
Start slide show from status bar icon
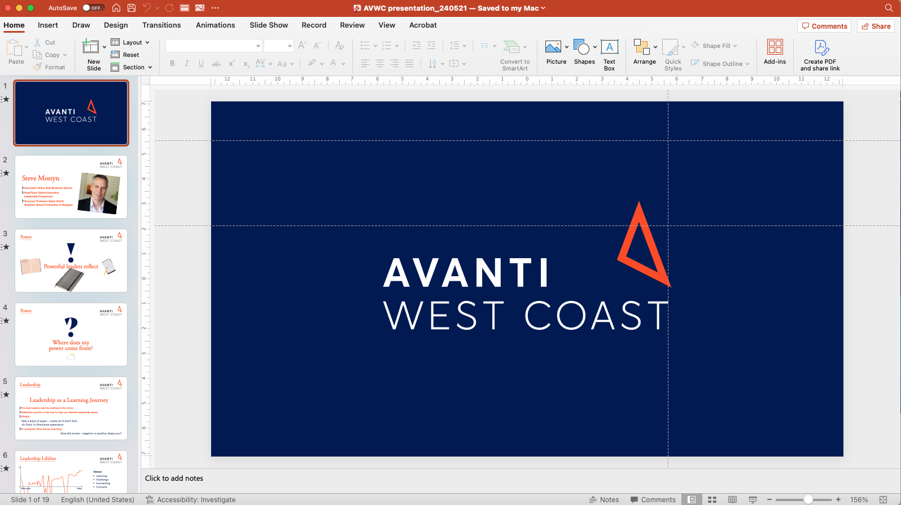click(x=753, y=499)
